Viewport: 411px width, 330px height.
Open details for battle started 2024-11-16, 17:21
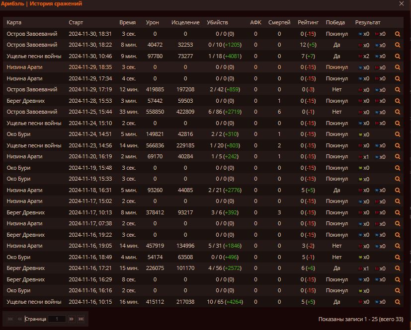coord(398,268)
